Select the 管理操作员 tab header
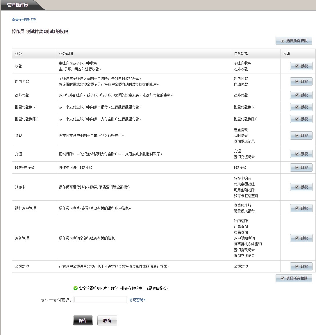The height and width of the screenshot is (335, 316). click(18, 5)
